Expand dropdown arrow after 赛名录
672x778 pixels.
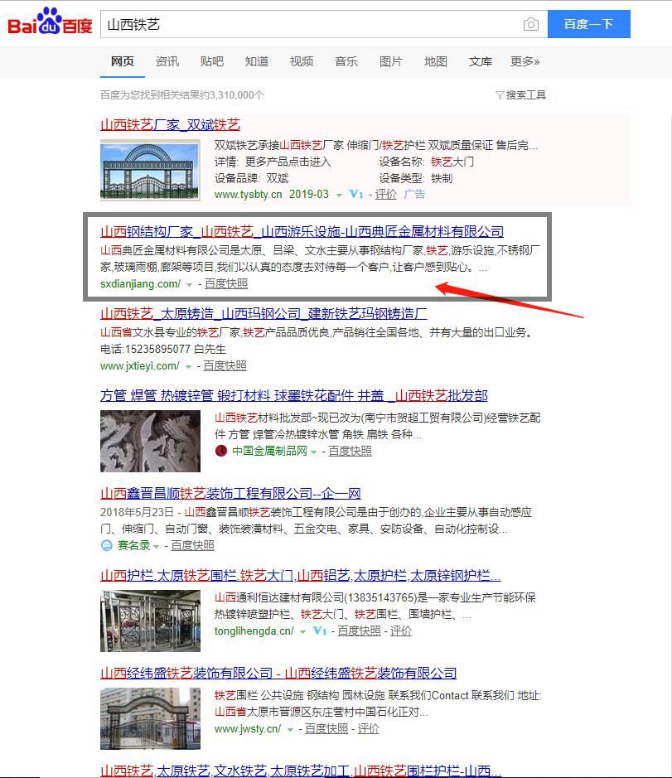157,546
